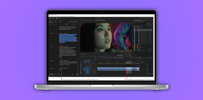Toggle Snap in timeline
Image resolution: width=203 pixels, height=100 pixels.
(x=87, y=63)
